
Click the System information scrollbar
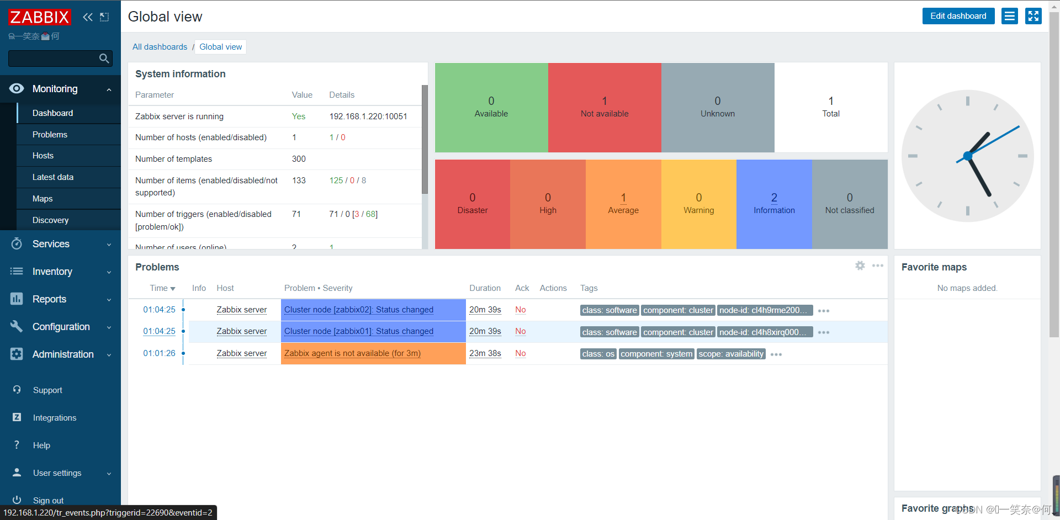point(425,139)
